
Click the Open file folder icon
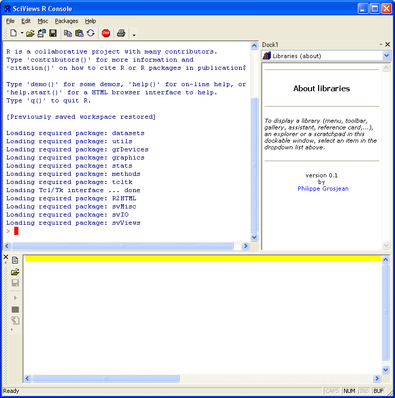(x=30, y=33)
